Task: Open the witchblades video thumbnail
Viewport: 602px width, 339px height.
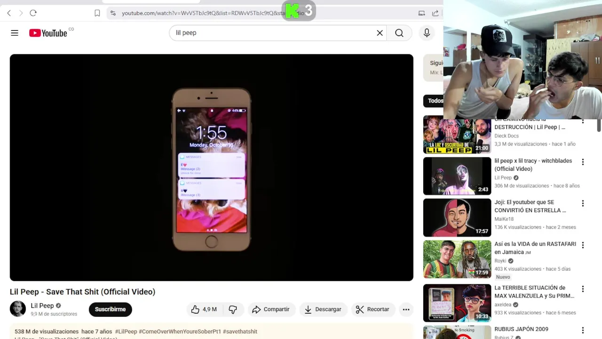Action: coord(457,176)
